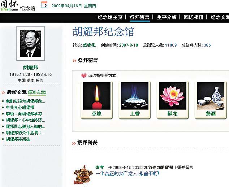Click the candle 点烛 offering icon
This screenshot has width=229, height=187.
pyautogui.click(x=97, y=100)
